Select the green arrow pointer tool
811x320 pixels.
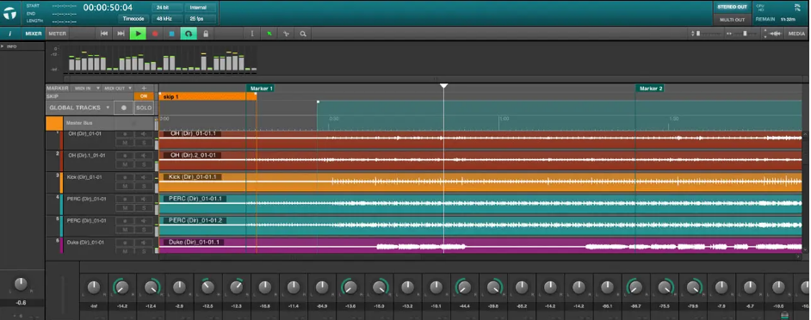[269, 34]
